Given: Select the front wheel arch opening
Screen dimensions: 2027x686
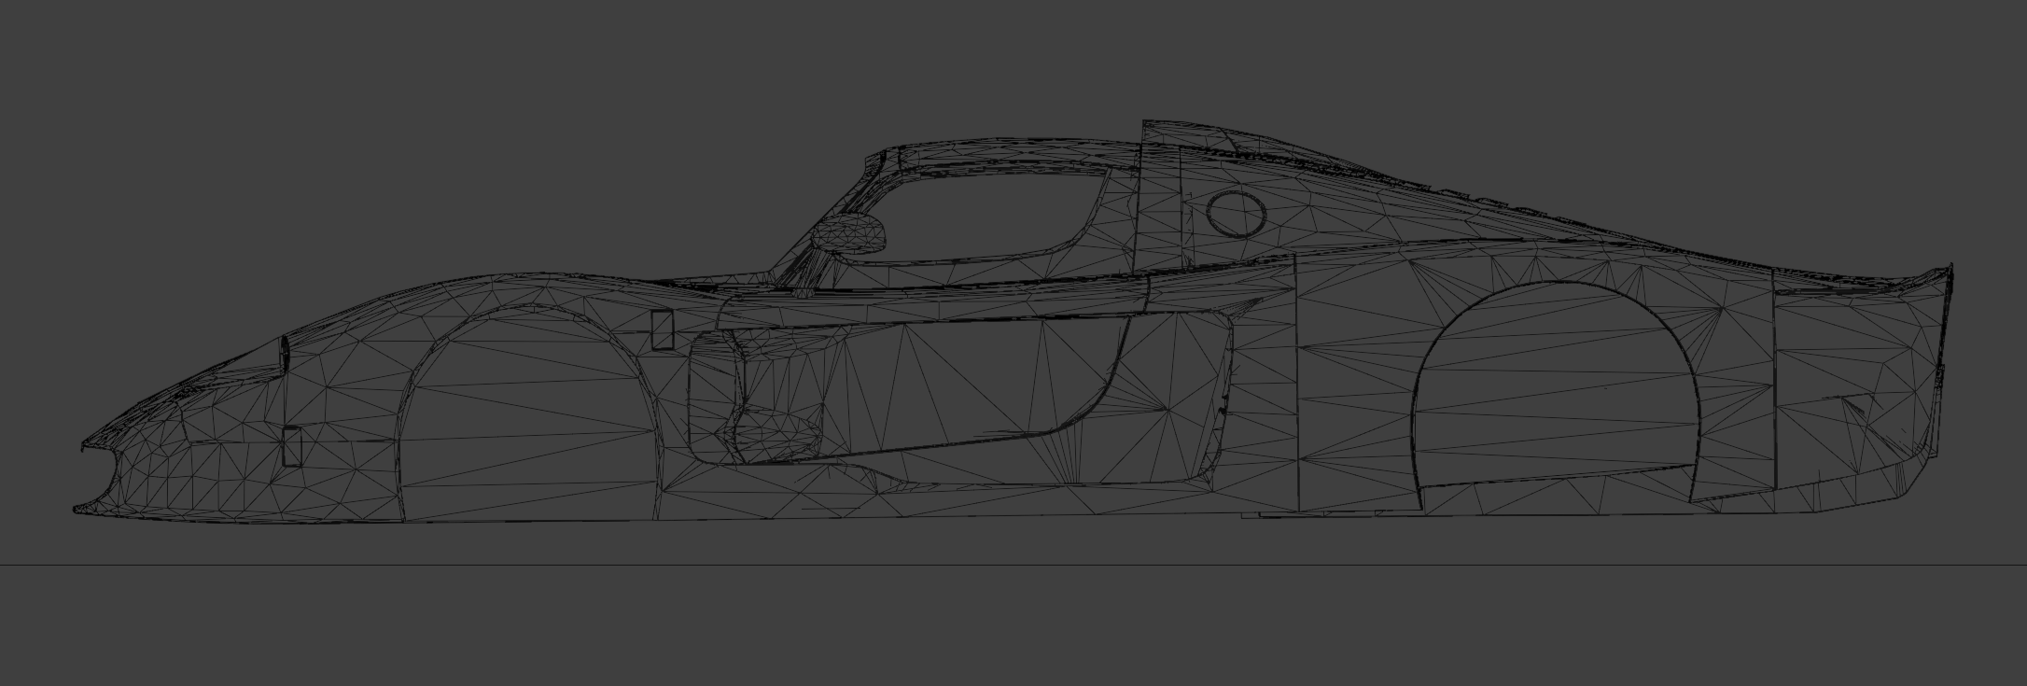Looking at the screenshot, I should tap(529, 414).
